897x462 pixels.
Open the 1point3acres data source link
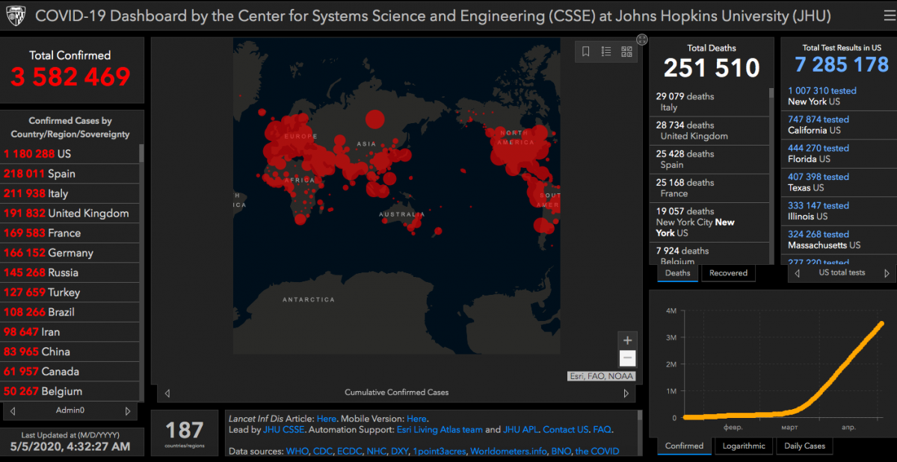pos(440,452)
